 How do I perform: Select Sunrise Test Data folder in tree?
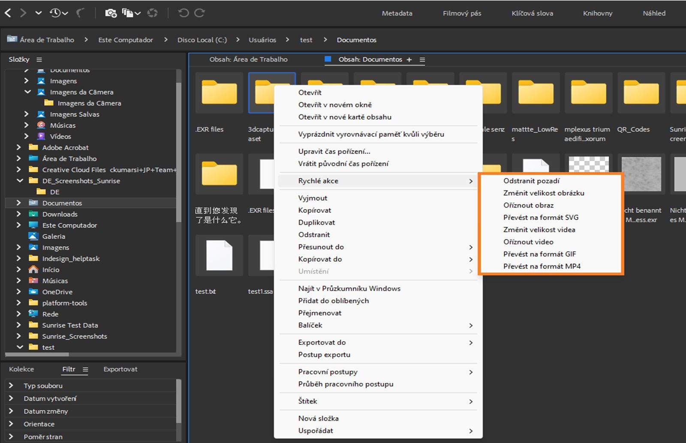[70, 325]
